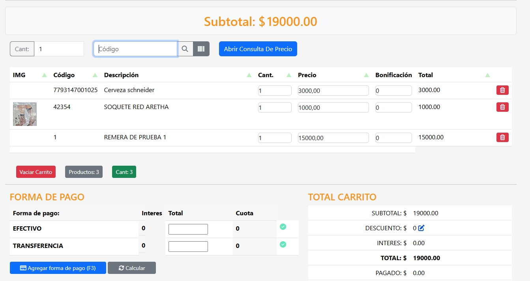The height and width of the screenshot is (281, 530).
Task: Click the barcode scanner icon button
Action: point(201,49)
